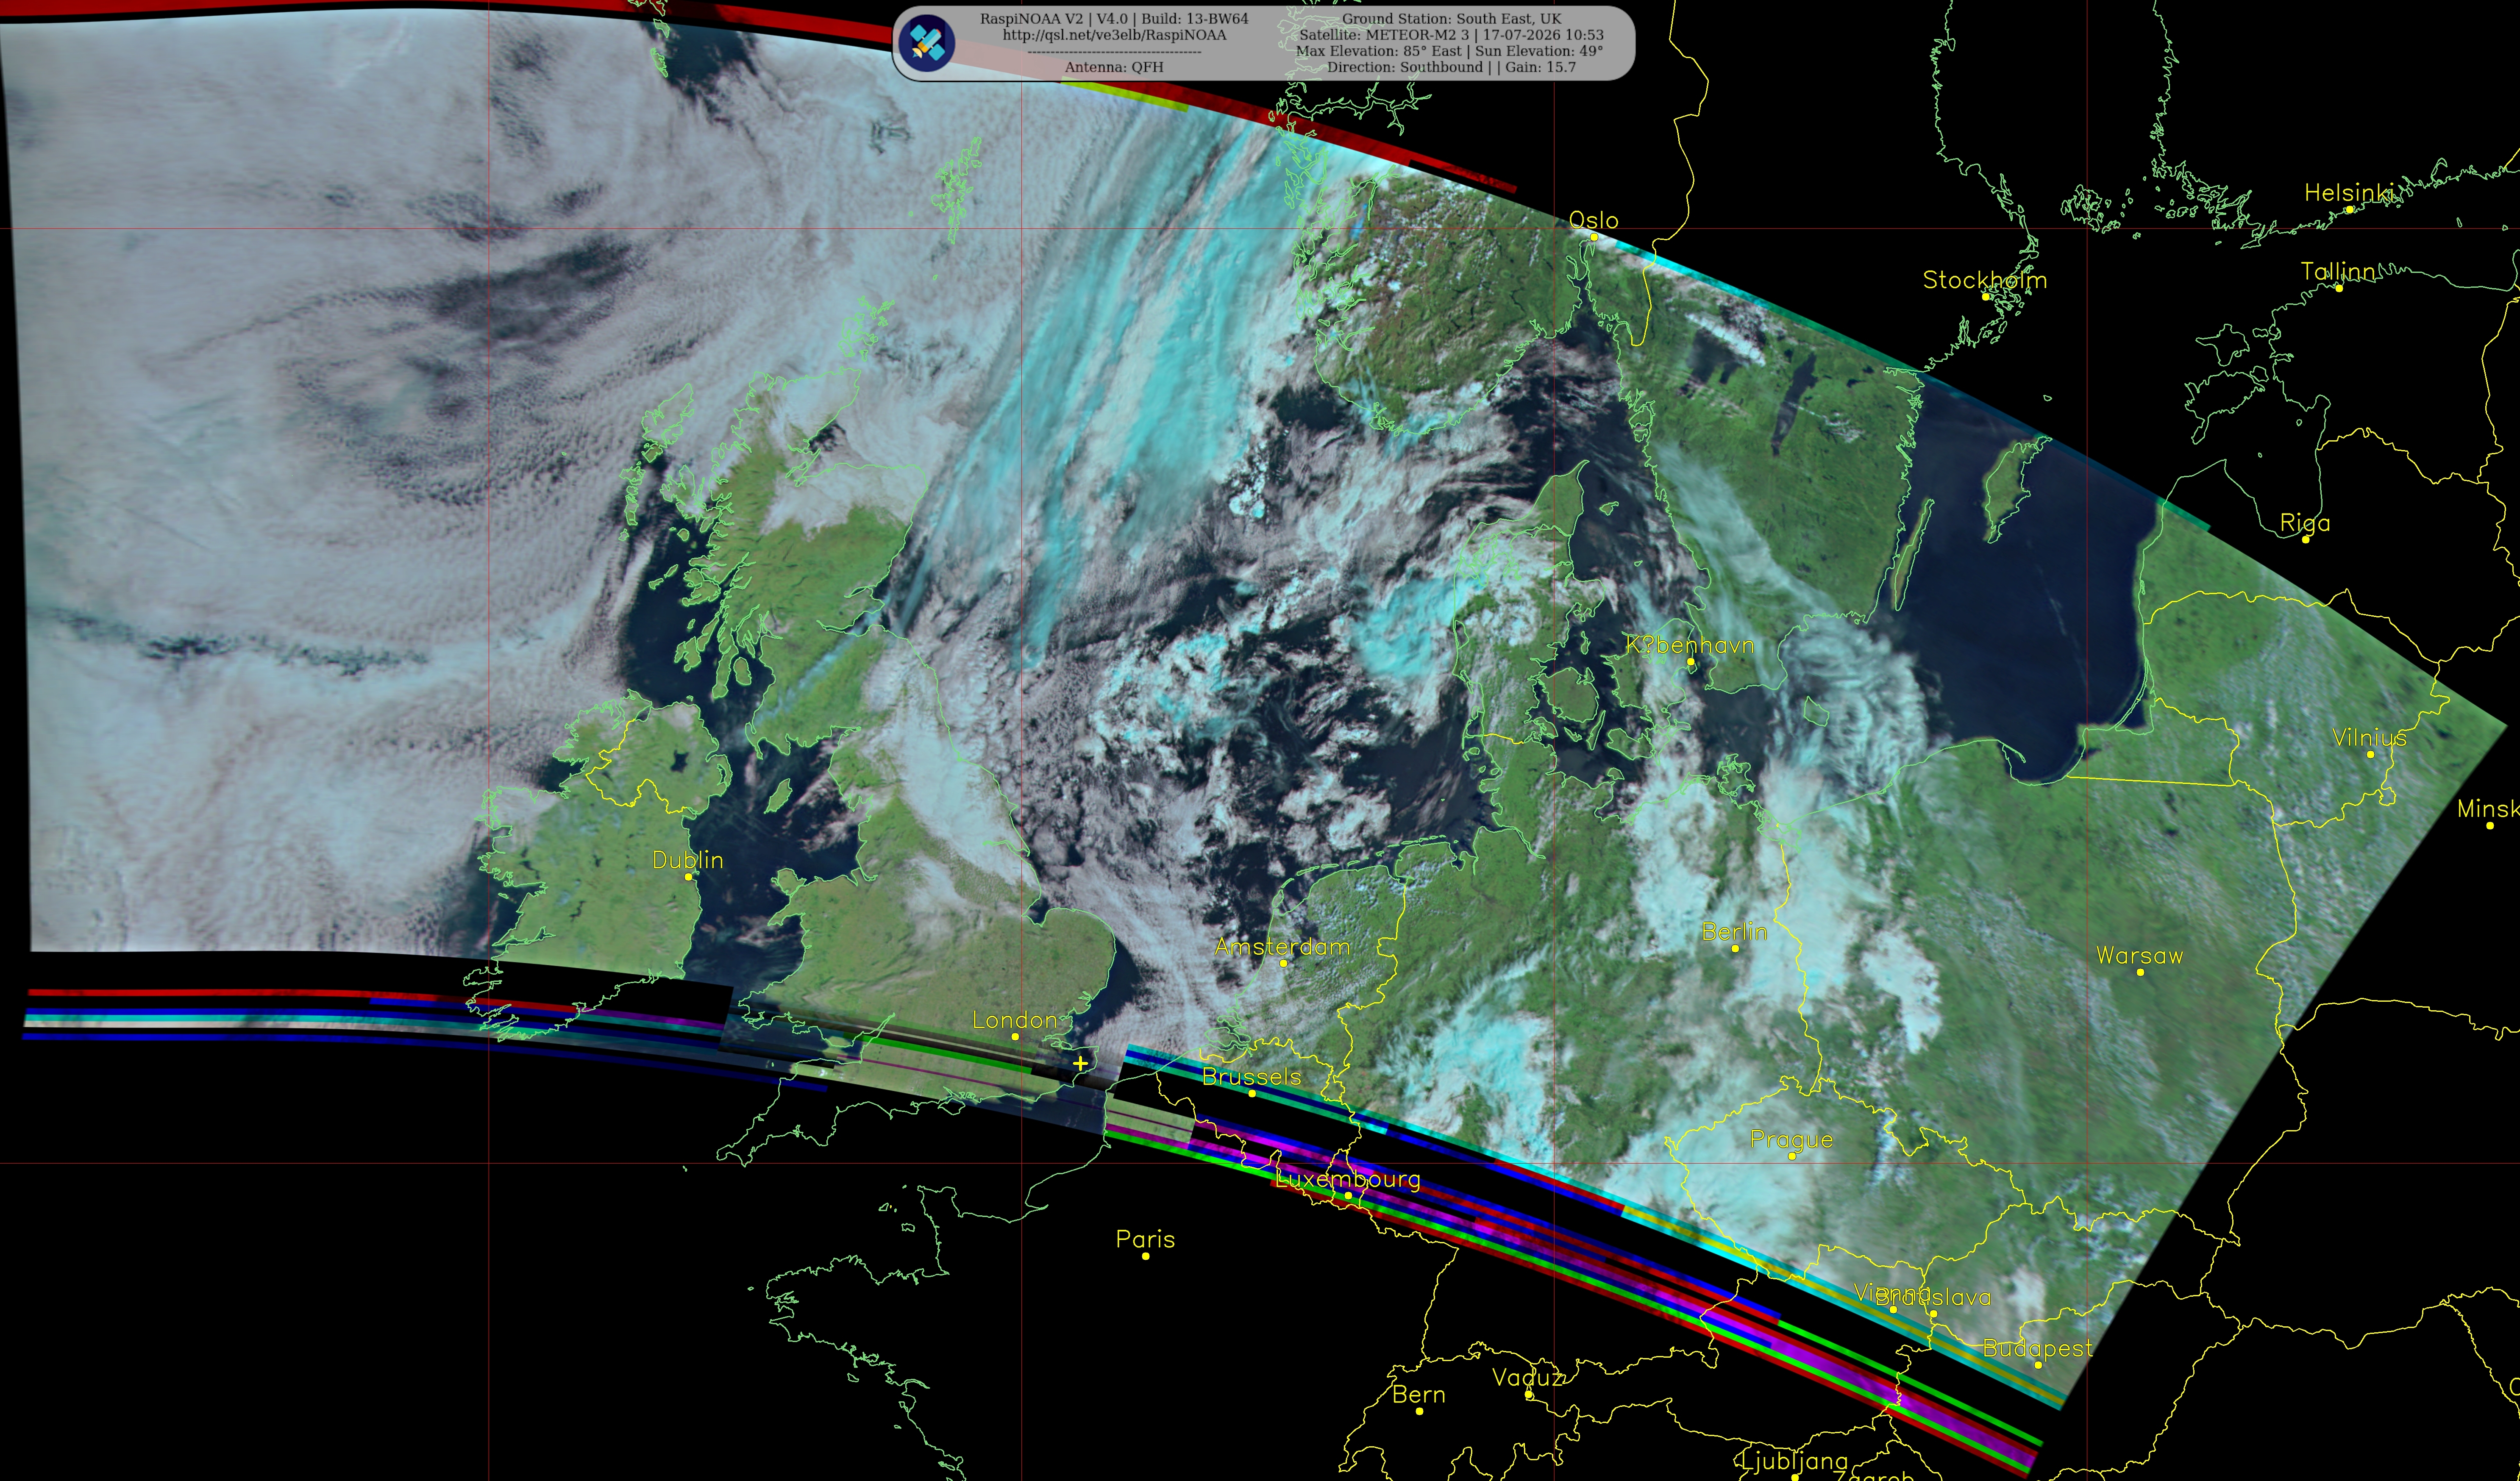Viewport: 2520px width, 1481px height.
Task: Click the Helsinki city label
Action: point(2349,193)
